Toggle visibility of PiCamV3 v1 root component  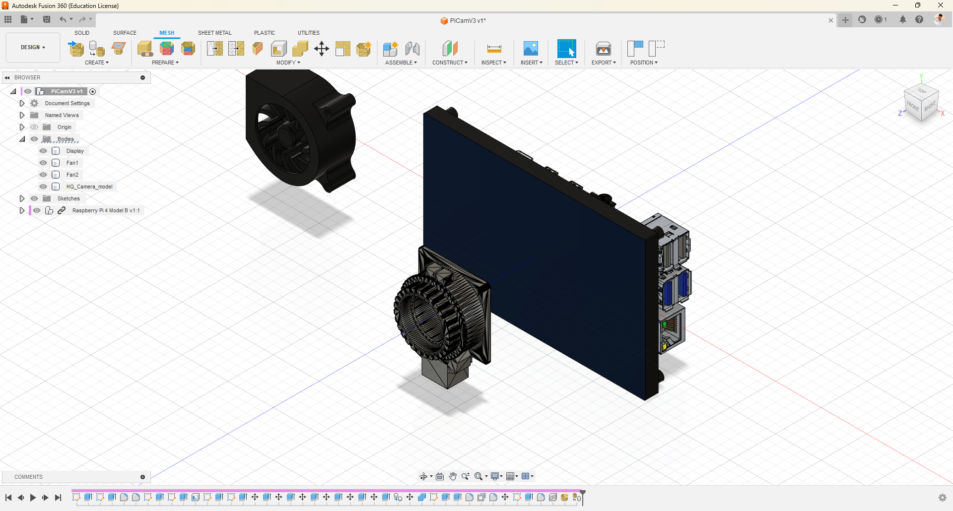click(28, 91)
